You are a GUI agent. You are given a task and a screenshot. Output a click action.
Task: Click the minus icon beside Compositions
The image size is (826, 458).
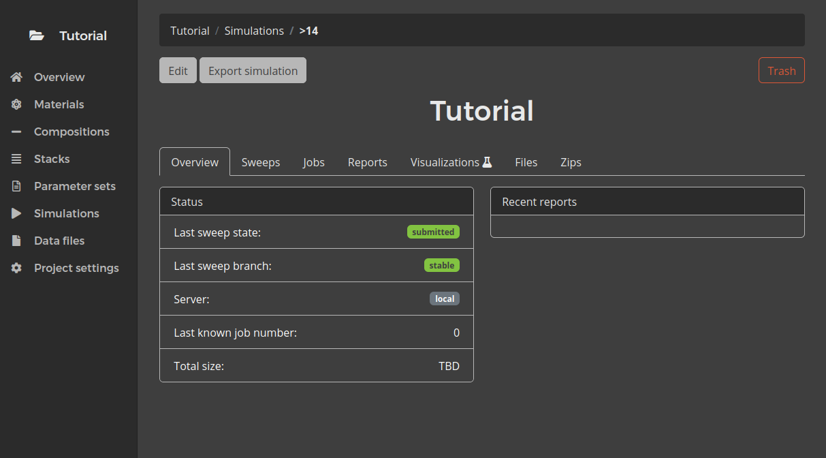pos(17,132)
